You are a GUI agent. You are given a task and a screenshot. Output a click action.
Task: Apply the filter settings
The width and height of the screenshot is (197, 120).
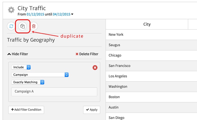coord(91,110)
